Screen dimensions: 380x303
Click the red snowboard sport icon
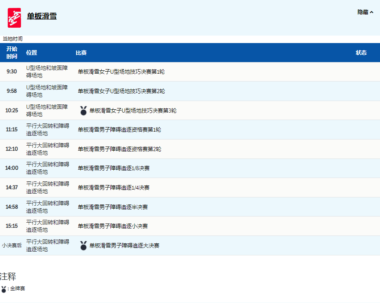point(14,17)
